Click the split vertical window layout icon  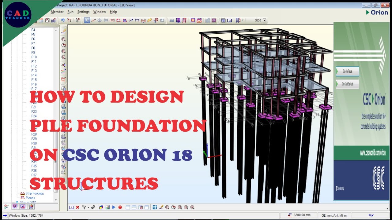pos(128,207)
